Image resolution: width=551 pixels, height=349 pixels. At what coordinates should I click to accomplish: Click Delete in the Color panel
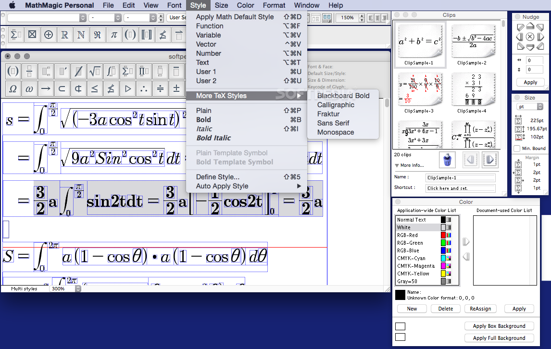(446, 309)
